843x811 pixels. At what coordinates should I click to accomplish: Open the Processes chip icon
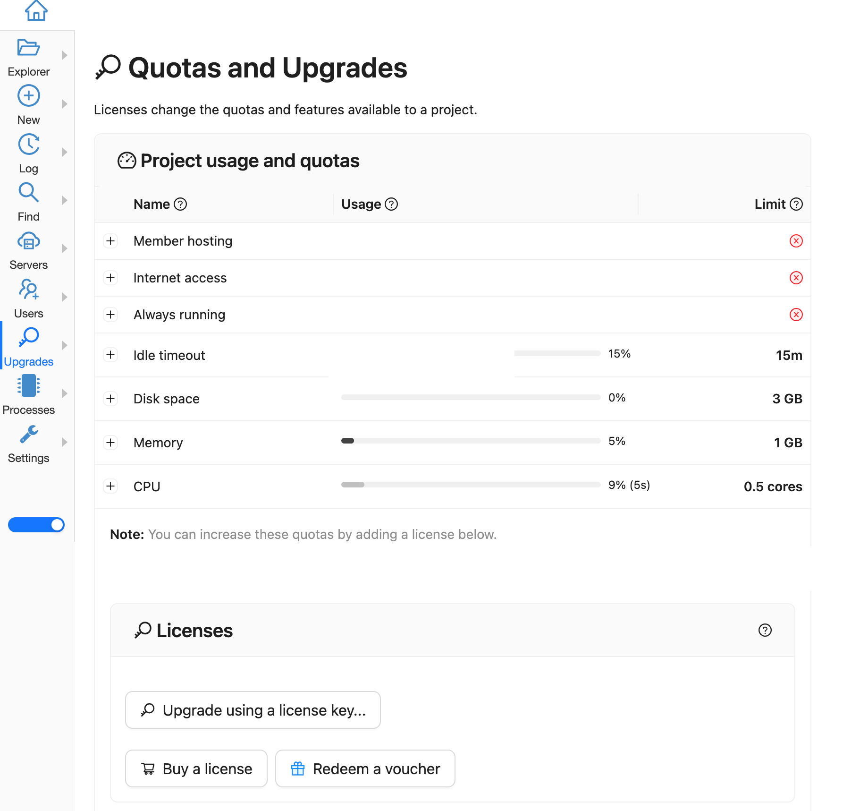[x=28, y=386]
